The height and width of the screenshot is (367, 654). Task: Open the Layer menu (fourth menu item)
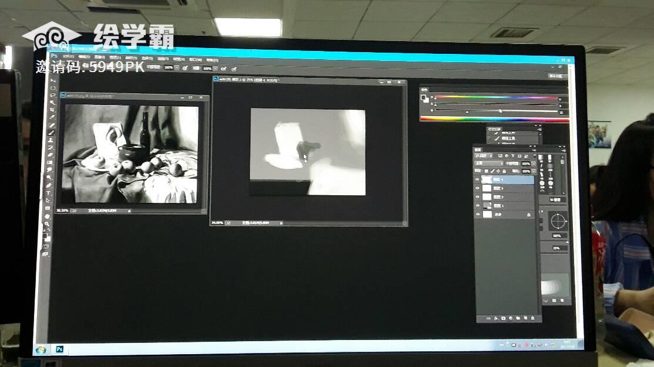[115, 57]
